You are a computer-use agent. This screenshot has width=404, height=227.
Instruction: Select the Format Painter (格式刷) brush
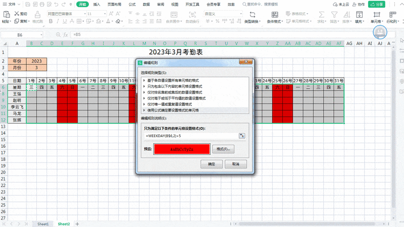tap(37, 15)
